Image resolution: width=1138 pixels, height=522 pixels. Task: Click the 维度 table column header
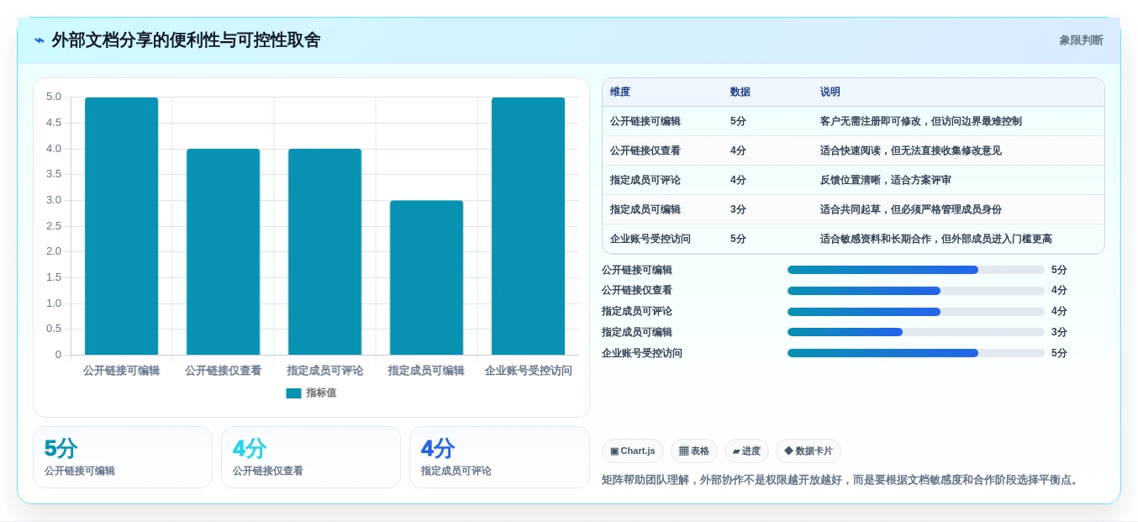tap(620, 92)
